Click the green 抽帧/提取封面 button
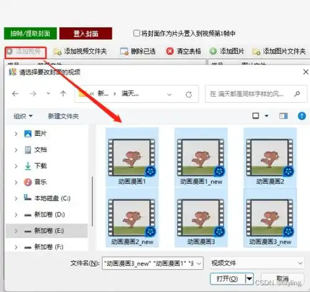The image size is (310, 292). pyautogui.click(x=30, y=33)
